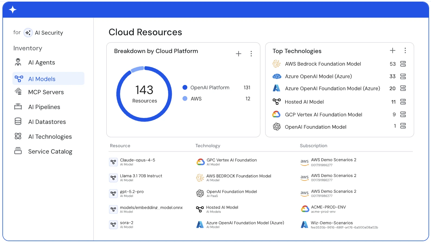Open the Llama 3.1 70B Instruct resource
This screenshot has height=243, width=431.
pos(141,176)
